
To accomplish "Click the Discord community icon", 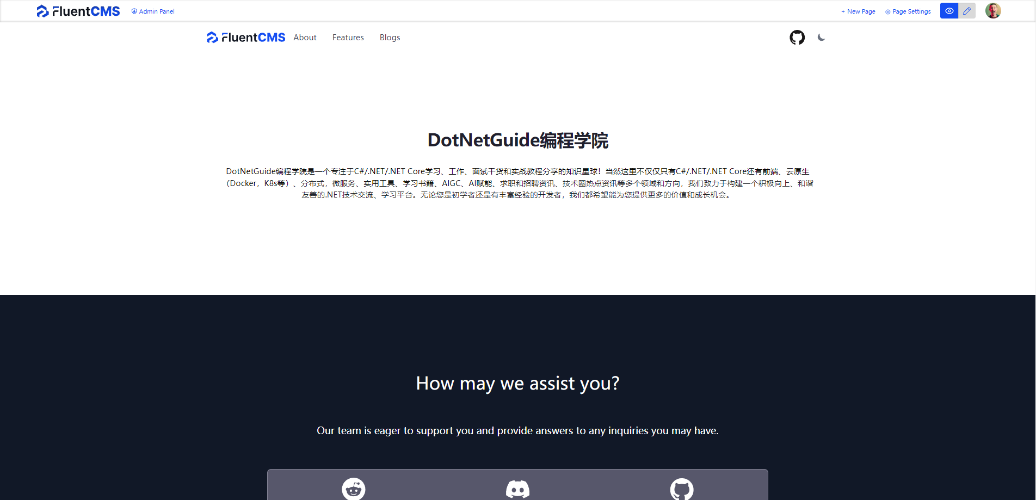I will pos(517,489).
